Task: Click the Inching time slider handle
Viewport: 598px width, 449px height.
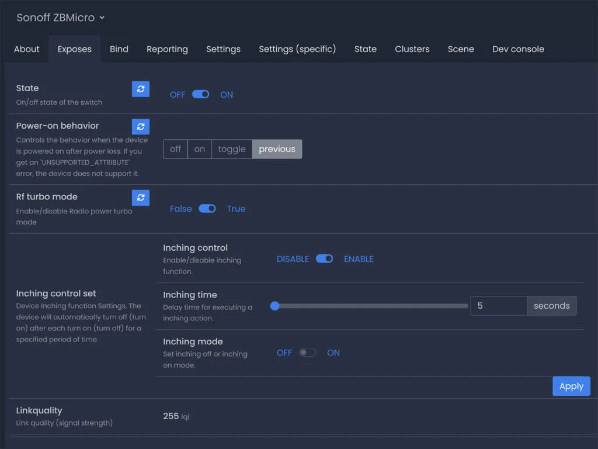Action: (274, 306)
